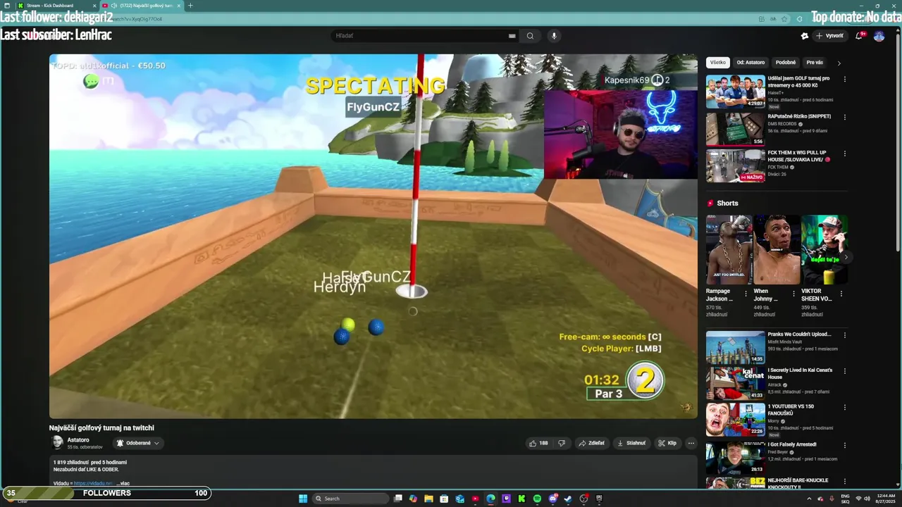Dislike the video with thumbs-down

click(x=562, y=443)
